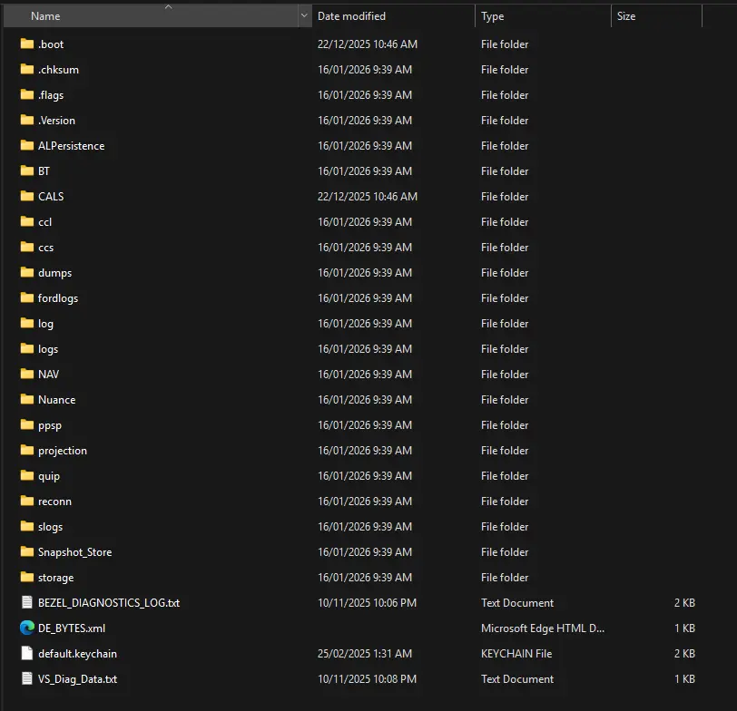The width and height of the screenshot is (737, 711).
Task: Click the storage folder icon
Action: (27, 576)
